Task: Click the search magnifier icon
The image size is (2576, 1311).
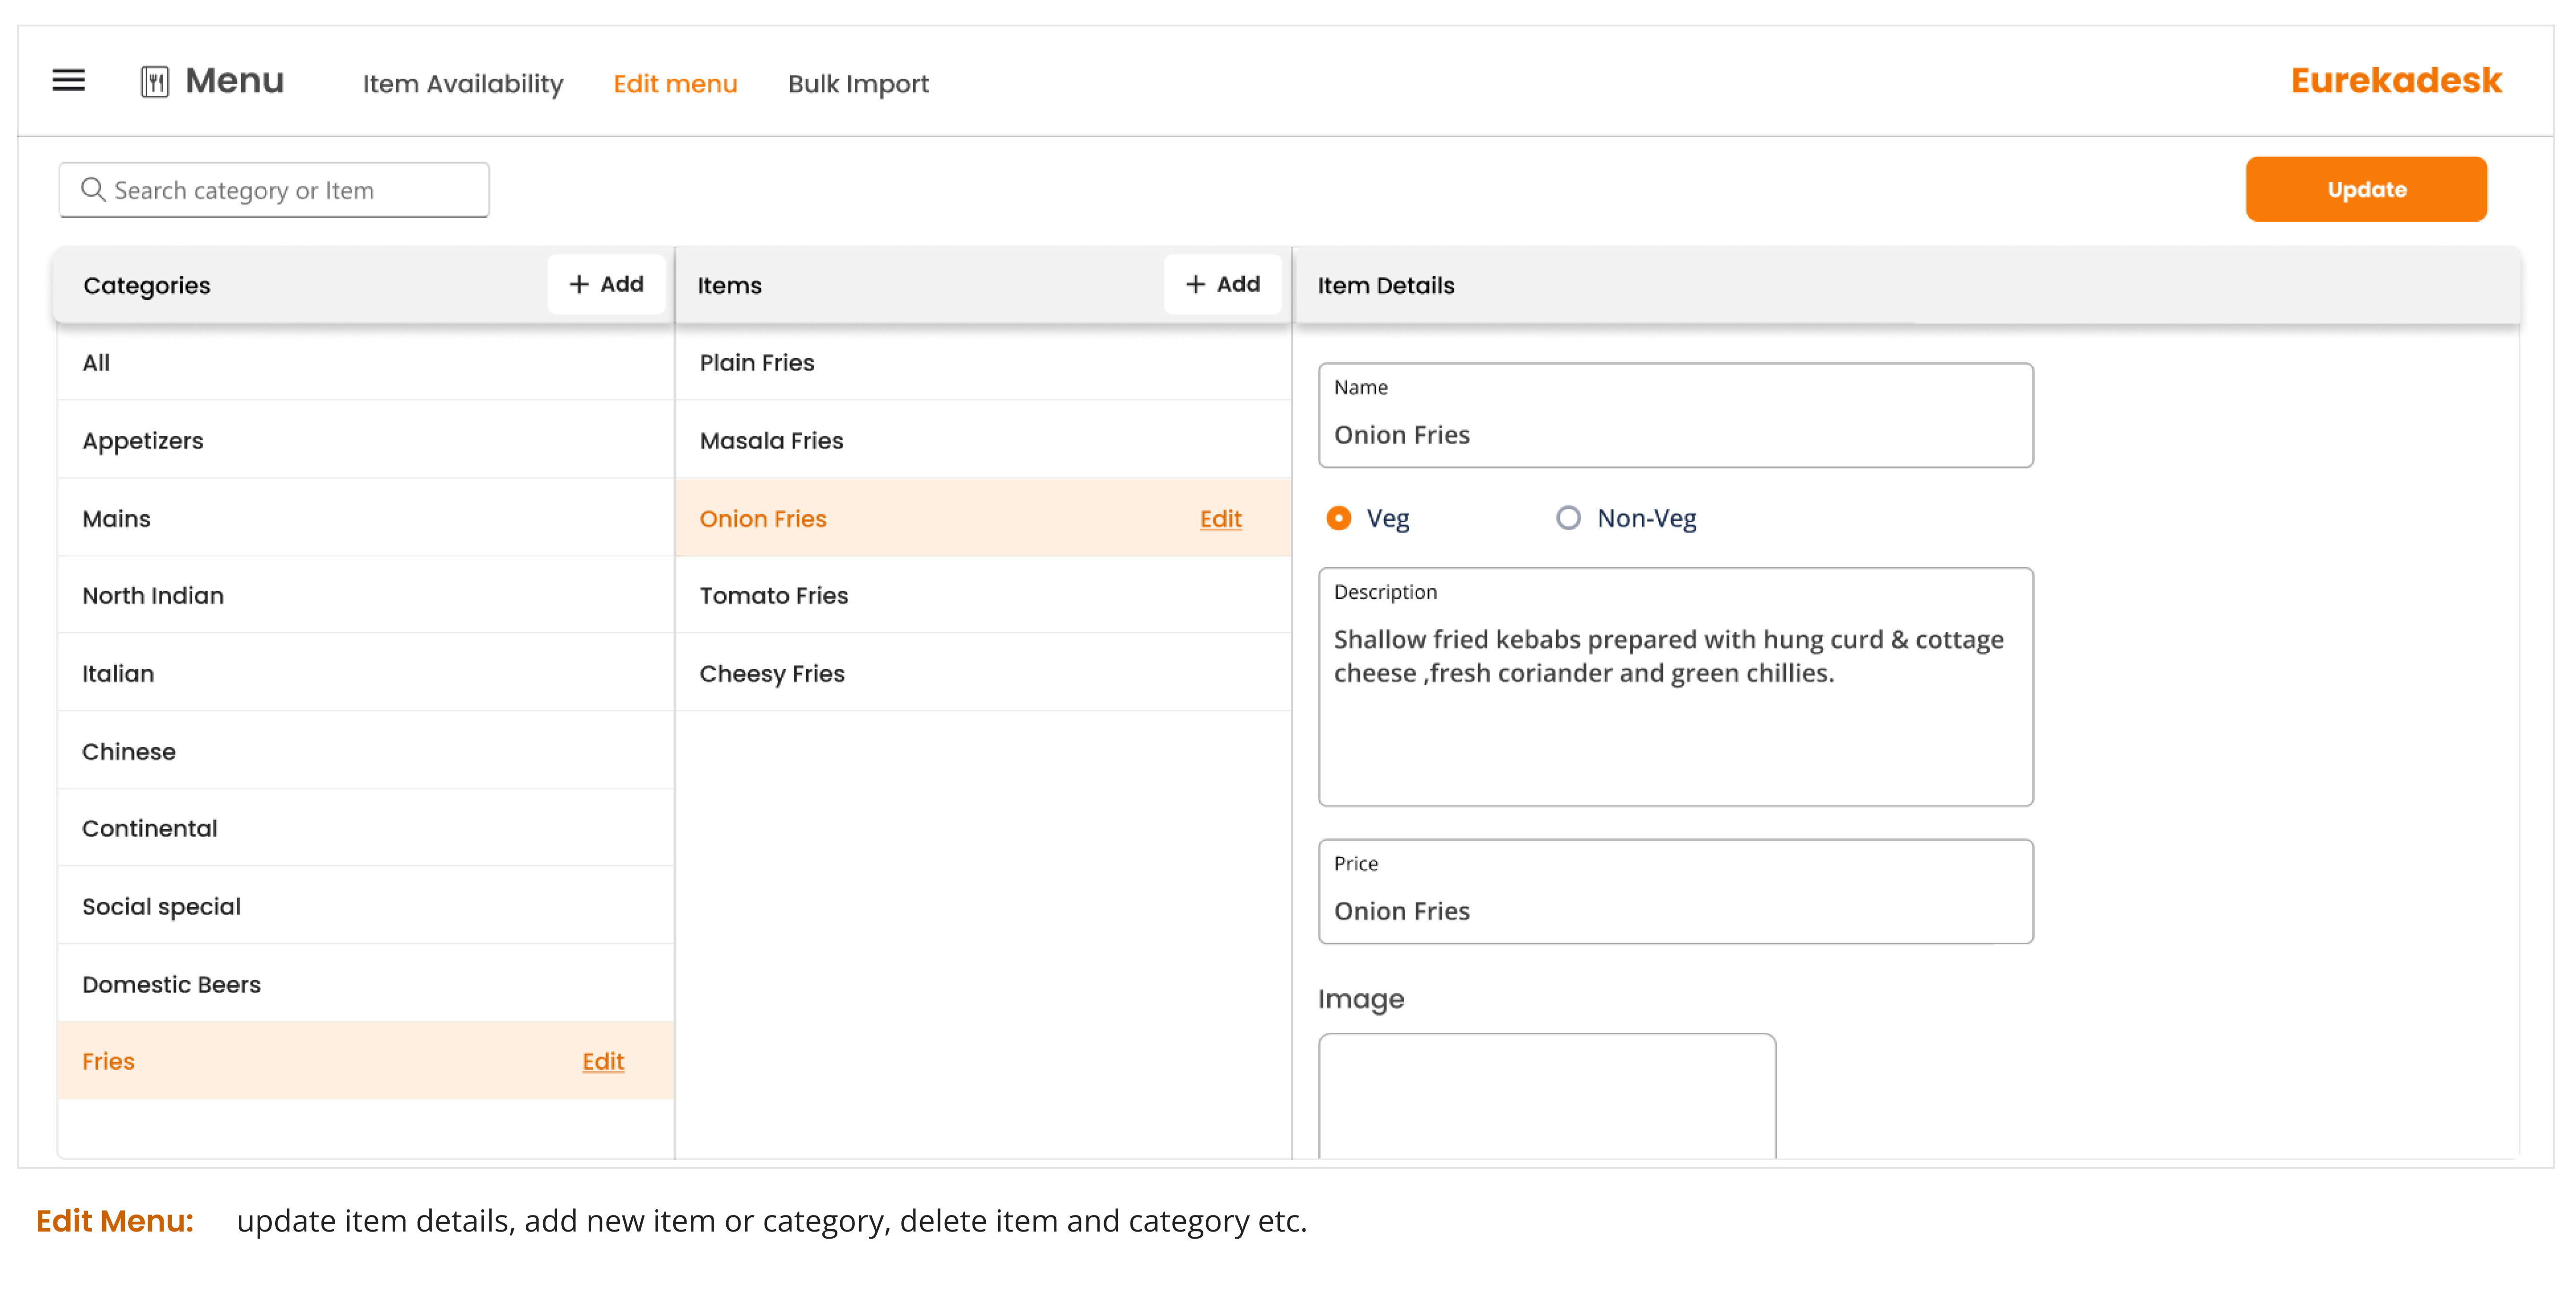Action: [x=93, y=189]
